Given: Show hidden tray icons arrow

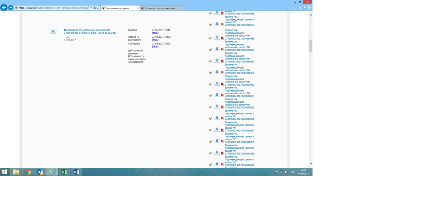Looking at the screenshot, I should [x=272, y=172].
